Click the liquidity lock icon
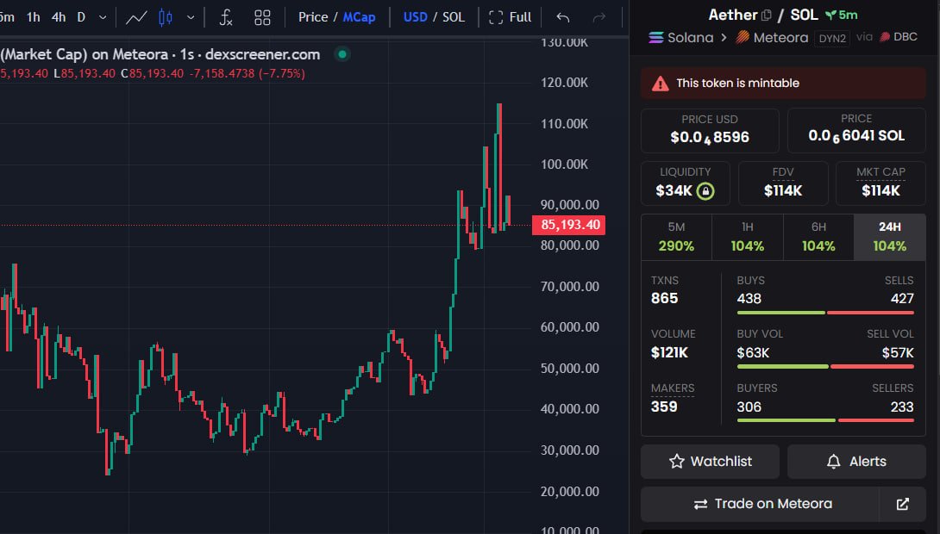This screenshot has height=534, width=940. (x=705, y=191)
